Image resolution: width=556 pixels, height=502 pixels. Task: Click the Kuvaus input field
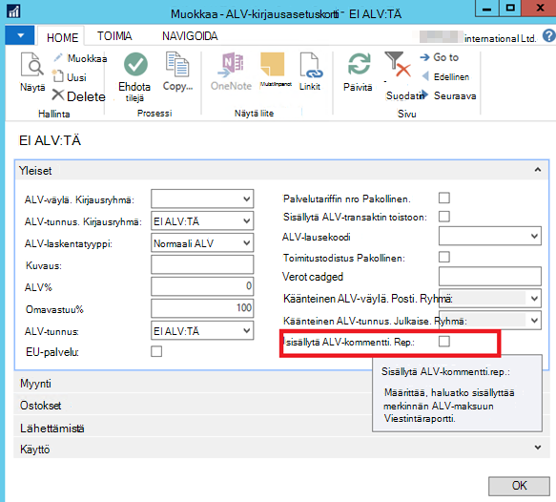pyautogui.click(x=202, y=264)
